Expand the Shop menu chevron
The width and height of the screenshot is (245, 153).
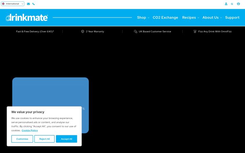[148, 18]
